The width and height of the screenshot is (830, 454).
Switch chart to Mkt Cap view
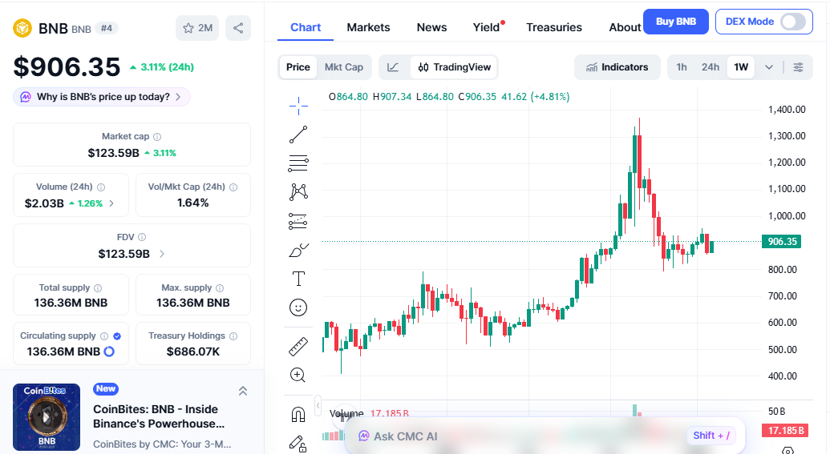click(x=343, y=67)
